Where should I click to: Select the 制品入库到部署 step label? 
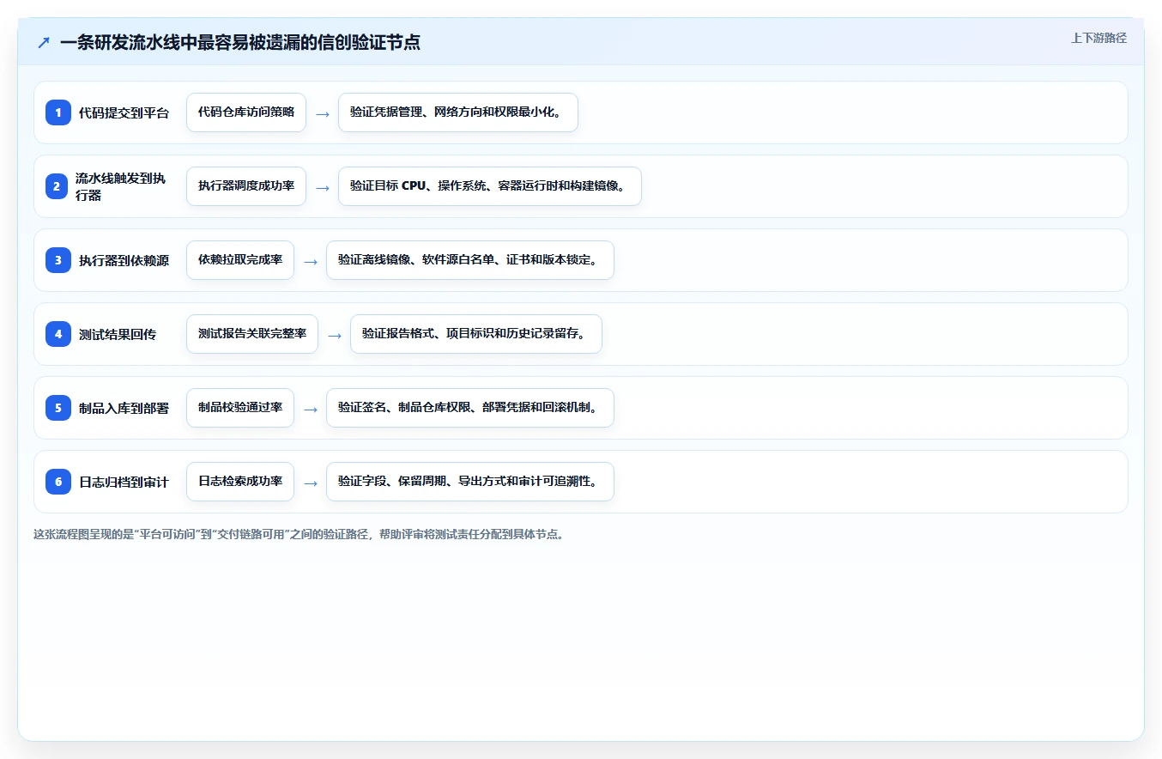pos(124,408)
